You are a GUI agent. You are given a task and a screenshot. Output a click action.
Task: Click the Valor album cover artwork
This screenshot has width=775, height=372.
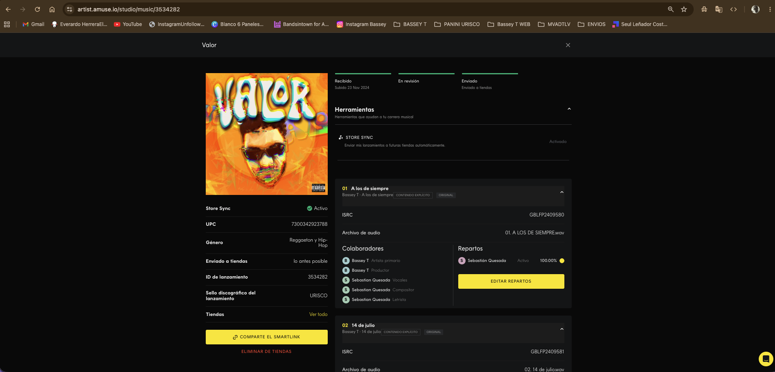(267, 134)
